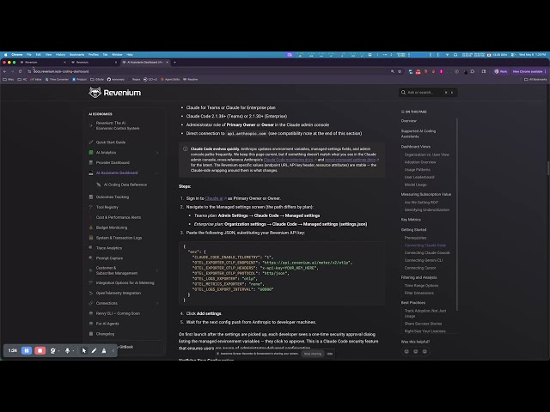Stop the screen recording with red button
550x412 pixels.
(40, 350)
